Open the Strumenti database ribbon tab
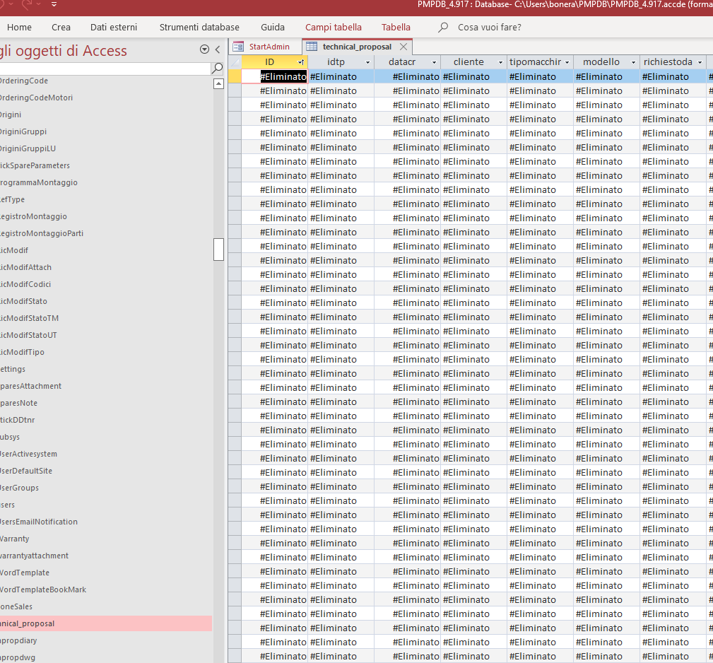The height and width of the screenshot is (663, 713). pos(199,28)
